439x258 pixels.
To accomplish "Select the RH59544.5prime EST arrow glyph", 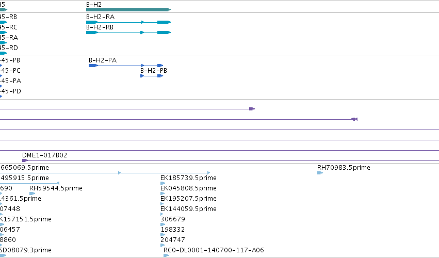I will click(x=32, y=193).
